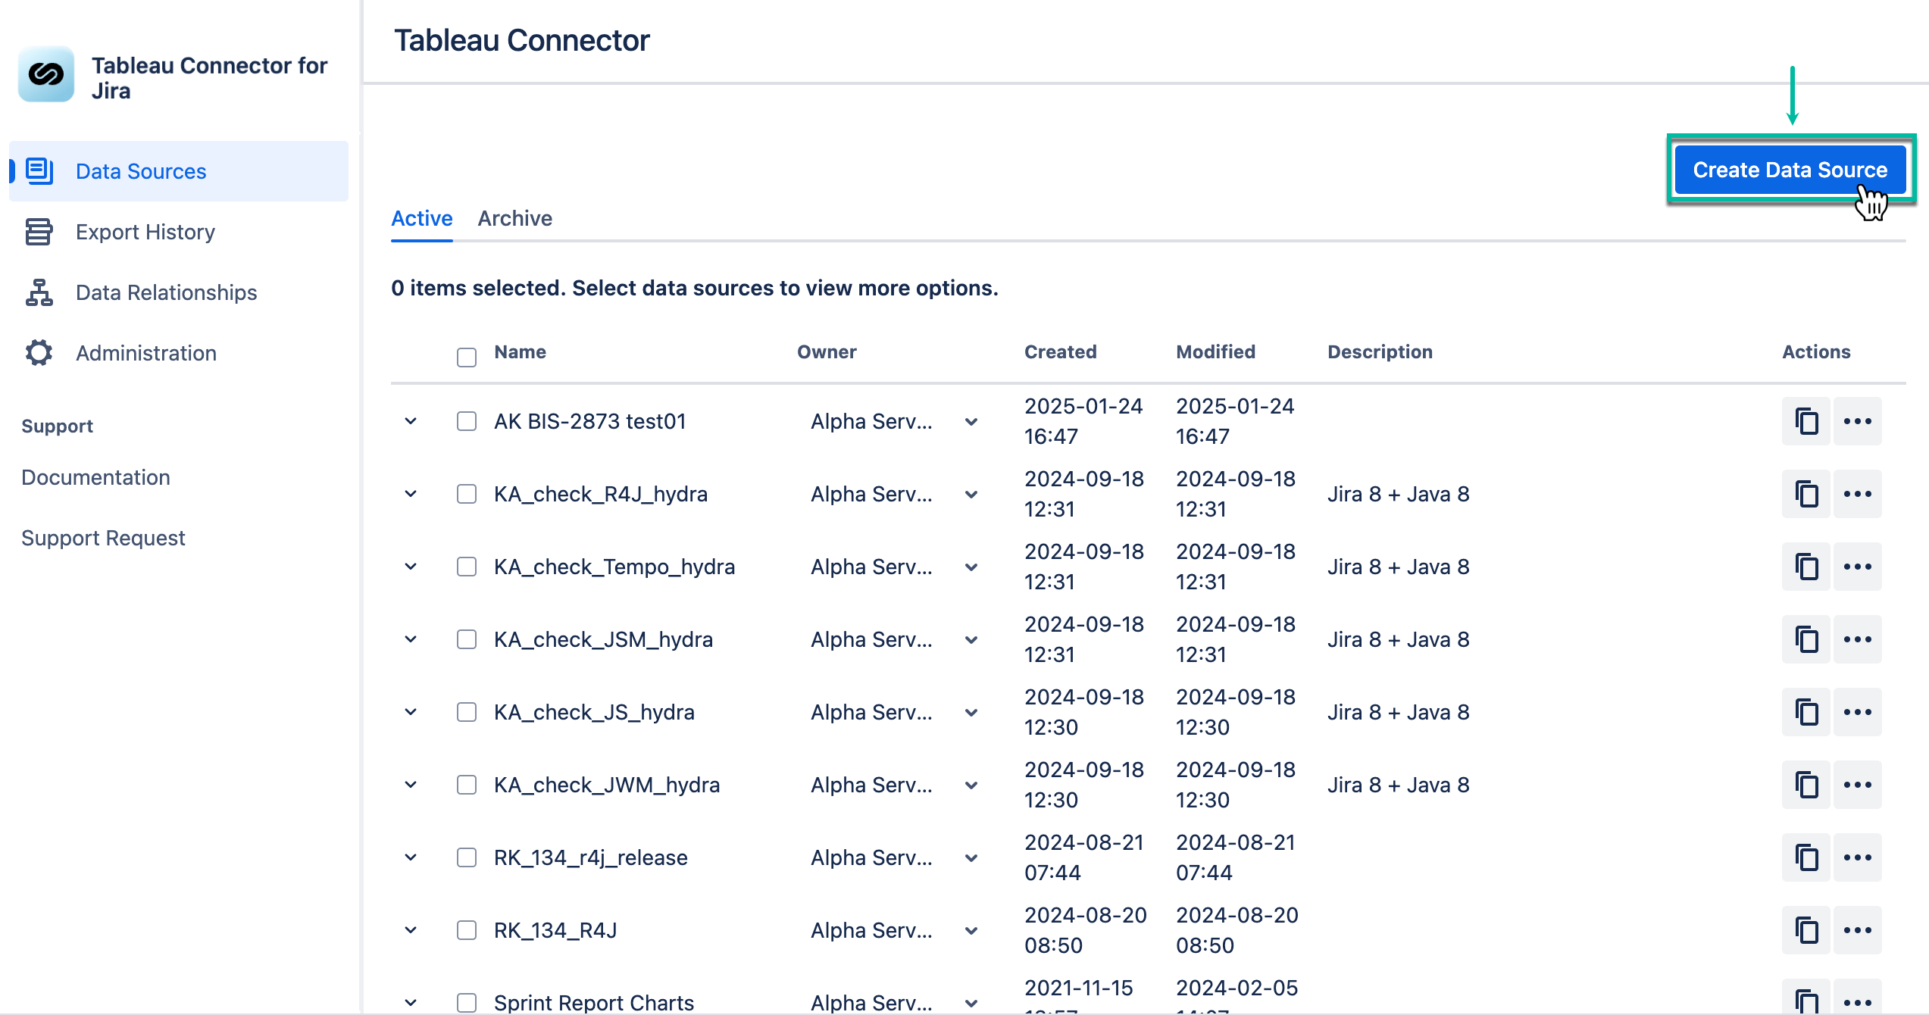Toggle the select-all checkbox in table header

[467, 358]
